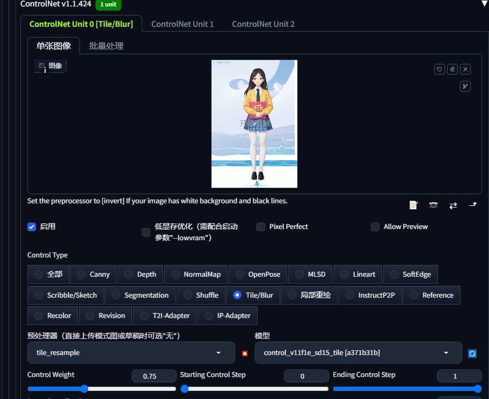The width and height of the screenshot is (489, 399).
Task: Remove the uploaded image with X icon
Action: (465, 69)
